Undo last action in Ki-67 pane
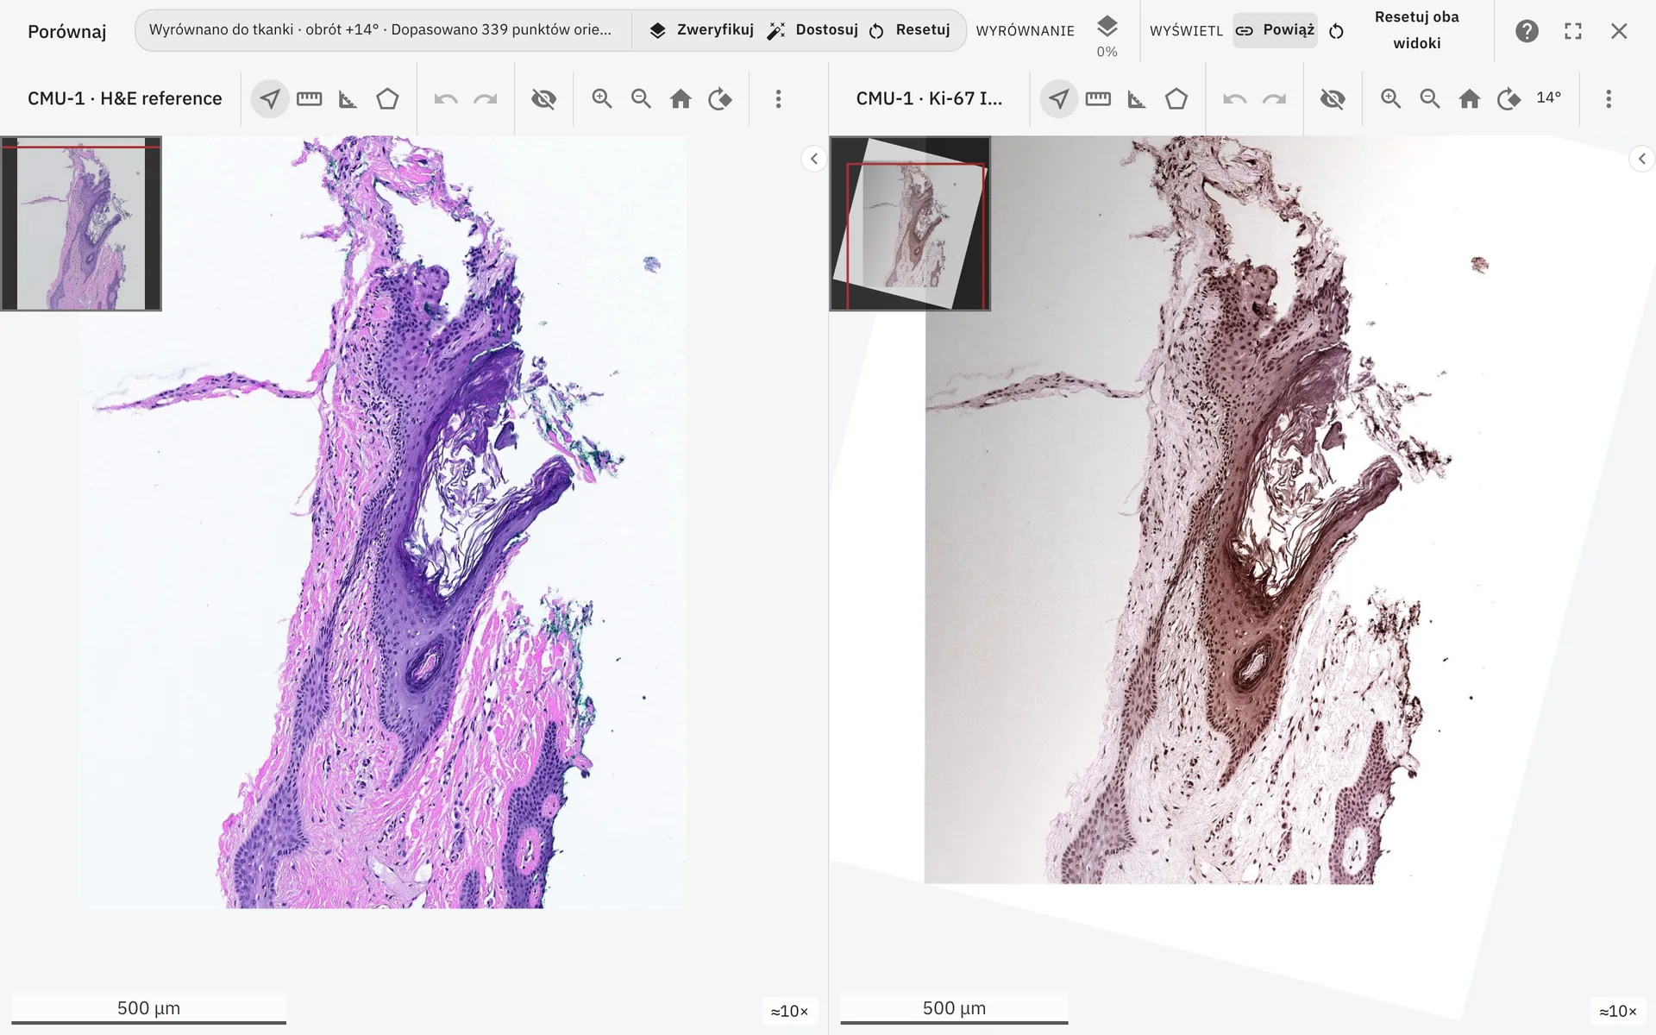 coord(1235,99)
